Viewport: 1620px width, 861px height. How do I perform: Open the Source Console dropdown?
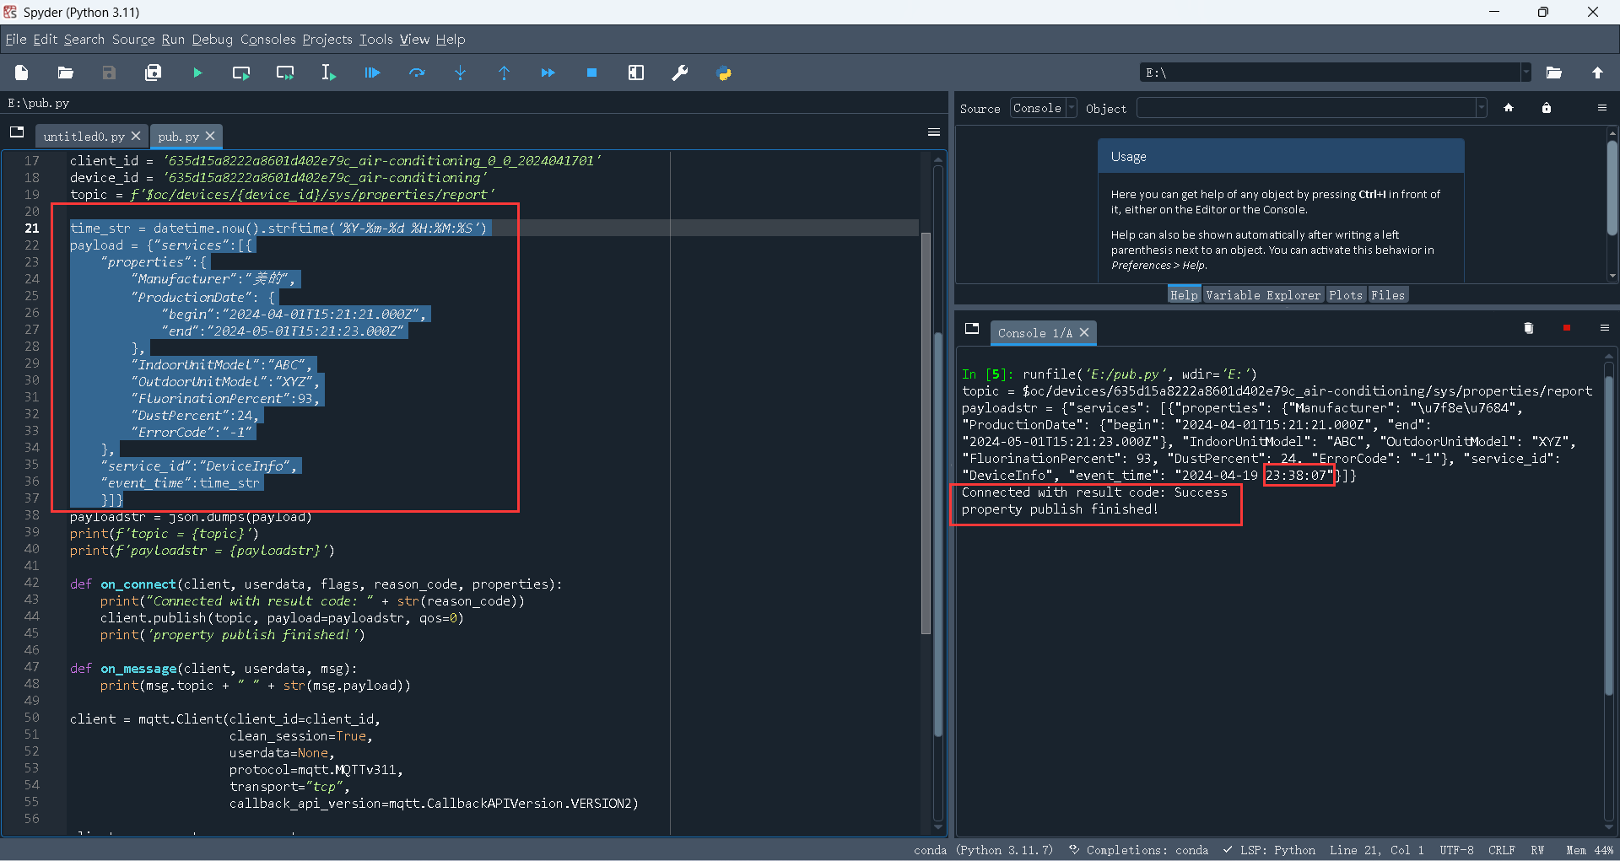[1043, 108]
